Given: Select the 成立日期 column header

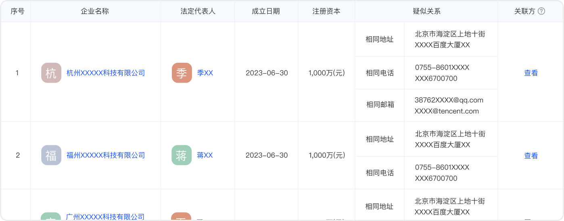Looking at the screenshot, I should pos(265,11).
